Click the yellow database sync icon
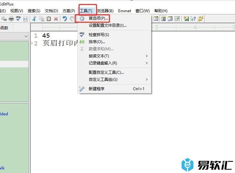The height and width of the screenshot is (173, 235). point(200,19)
